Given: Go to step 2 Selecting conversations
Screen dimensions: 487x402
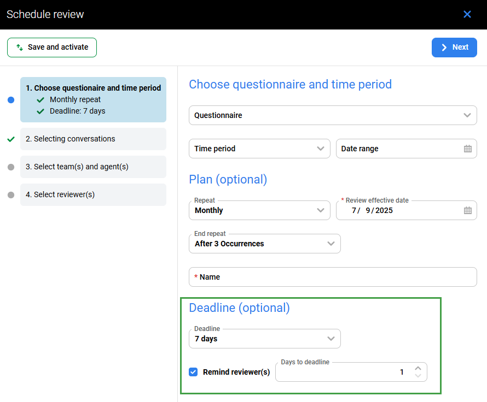Looking at the screenshot, I should pos(93,139).
